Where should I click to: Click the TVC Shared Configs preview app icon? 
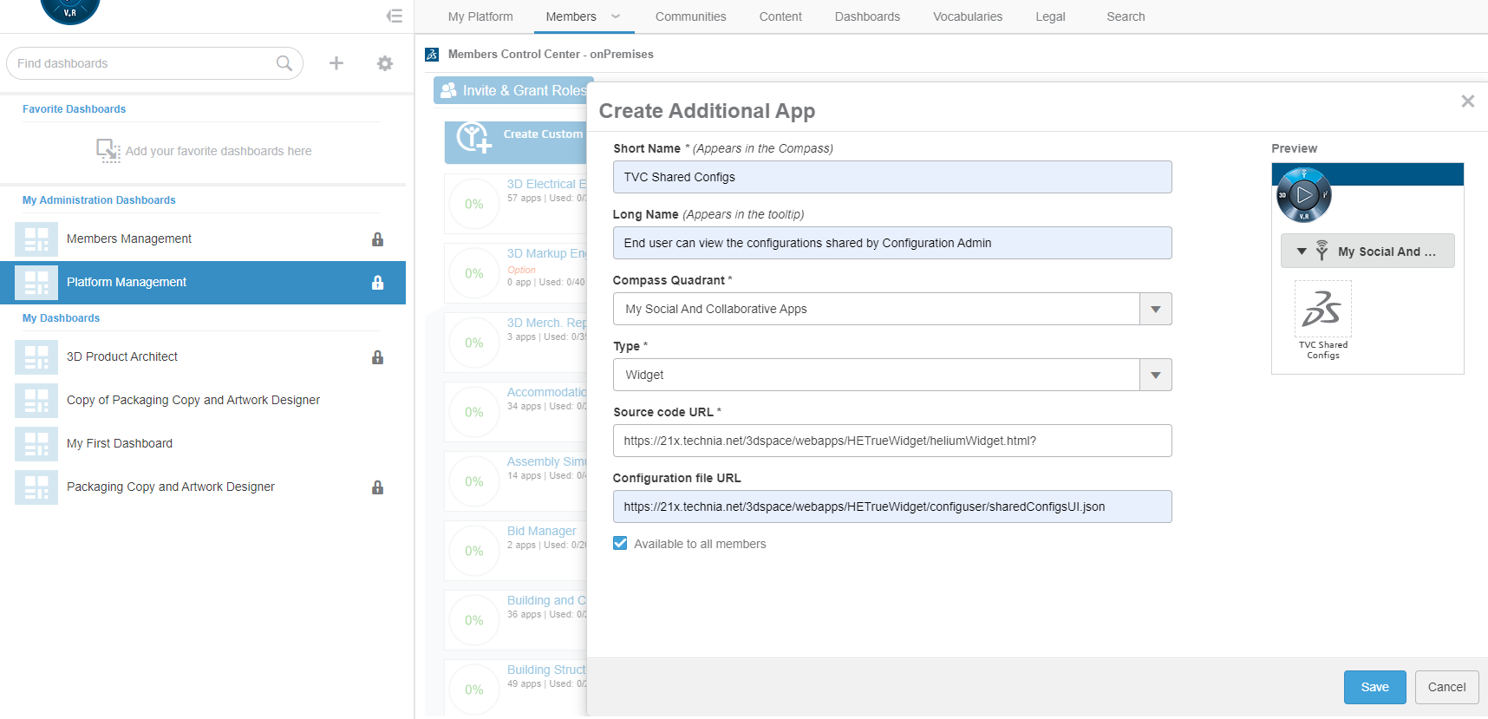tap(1322, 310)
